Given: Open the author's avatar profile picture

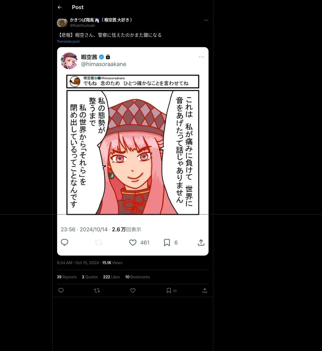Looking at the screenshot, I should [62, 23].
